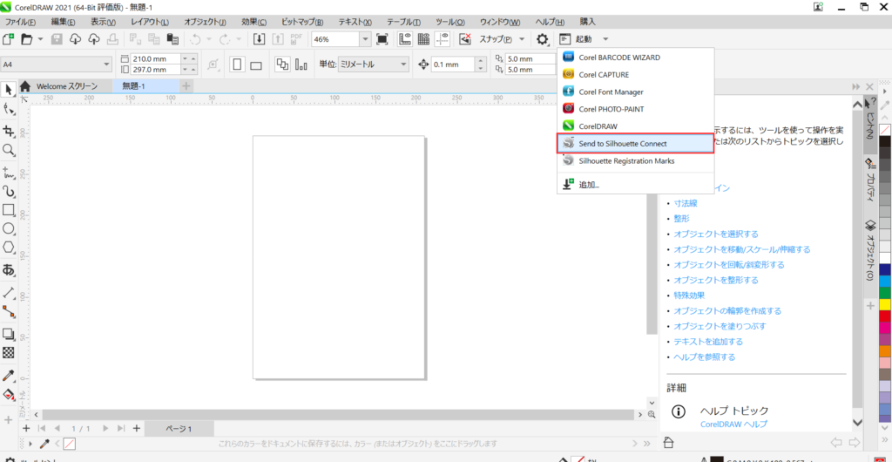Viewport: 892px width, 462px height.
Task: Open the zoom level 46% dropdown
Action: pos(365,38)
